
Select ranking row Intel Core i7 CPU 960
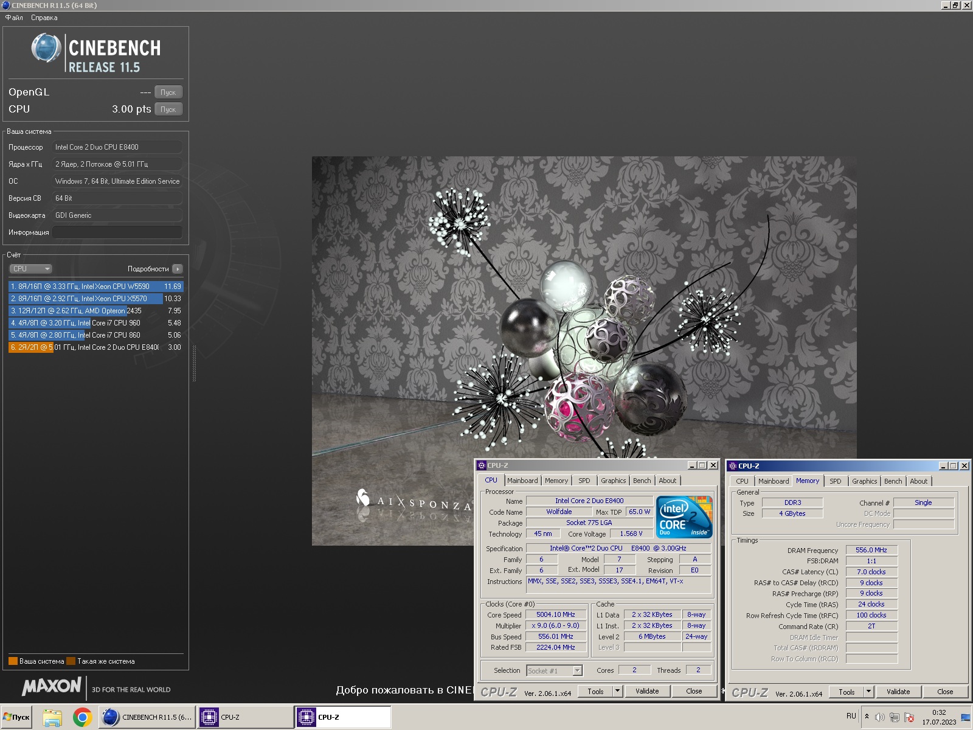(95, 323)
